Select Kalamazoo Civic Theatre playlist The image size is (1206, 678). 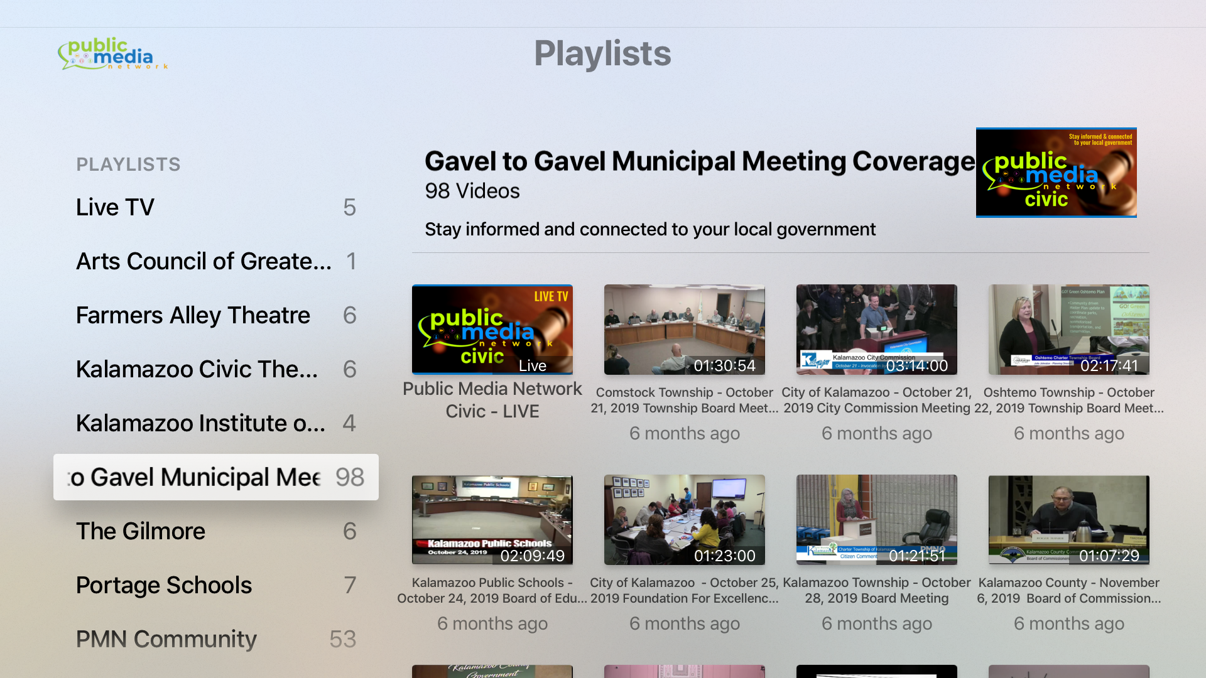tap(216, 369)
